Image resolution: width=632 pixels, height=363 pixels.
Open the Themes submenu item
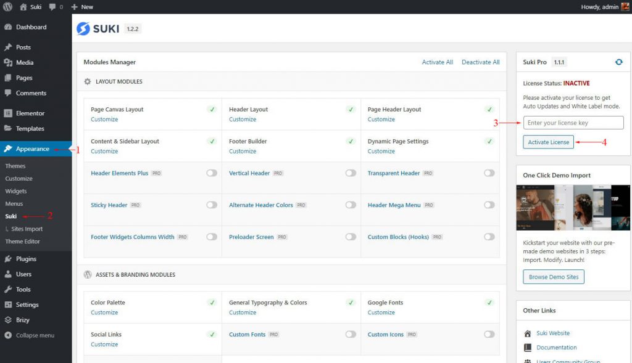[15, 166]
